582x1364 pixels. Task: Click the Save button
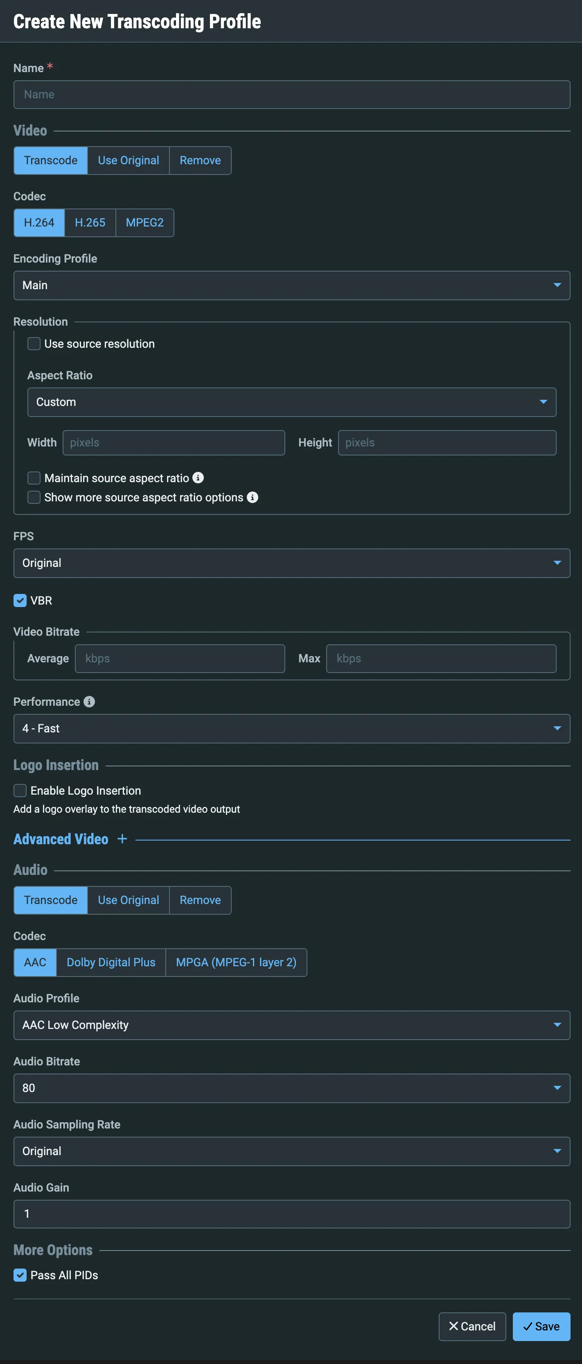tap(541, 1326)
